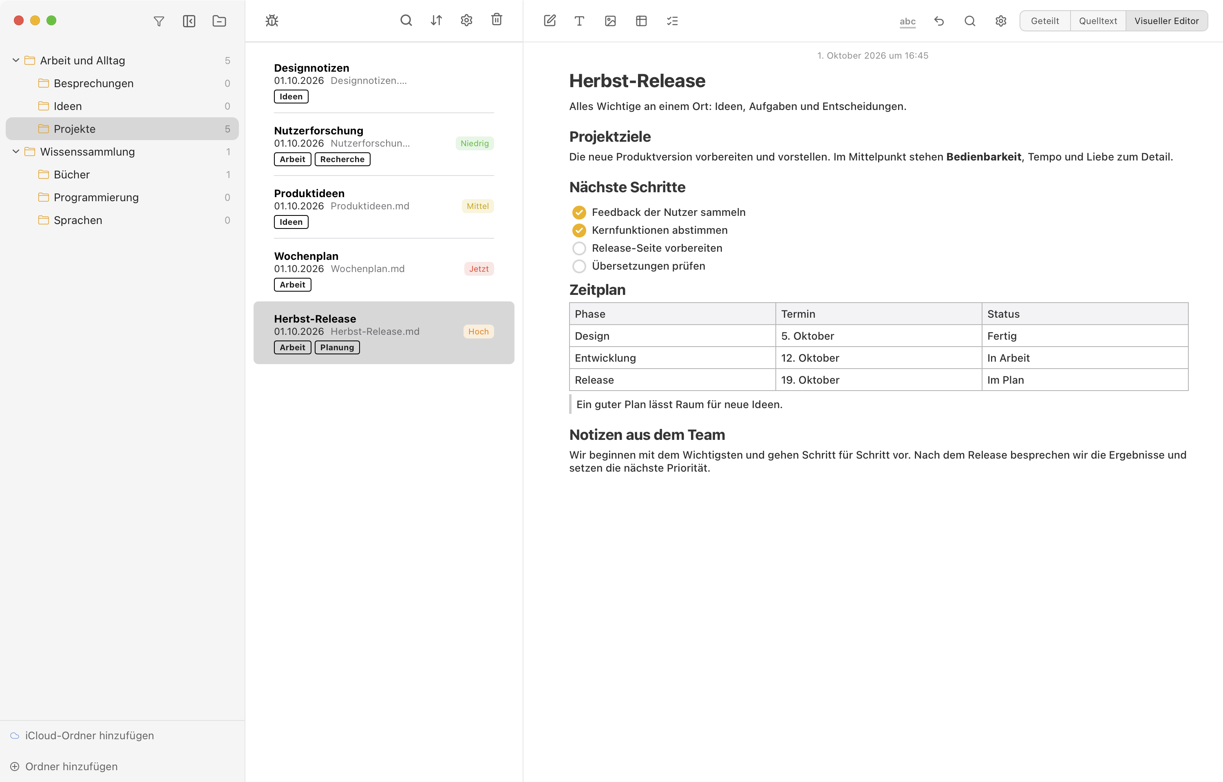Click the folder-minus icon in sidebar toolbar

point(219,21)
